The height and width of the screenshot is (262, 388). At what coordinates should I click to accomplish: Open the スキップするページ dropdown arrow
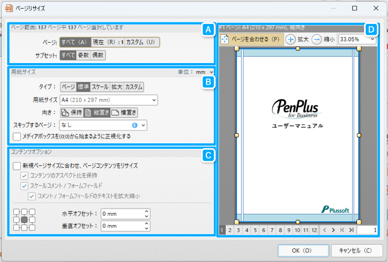(143, 125)
